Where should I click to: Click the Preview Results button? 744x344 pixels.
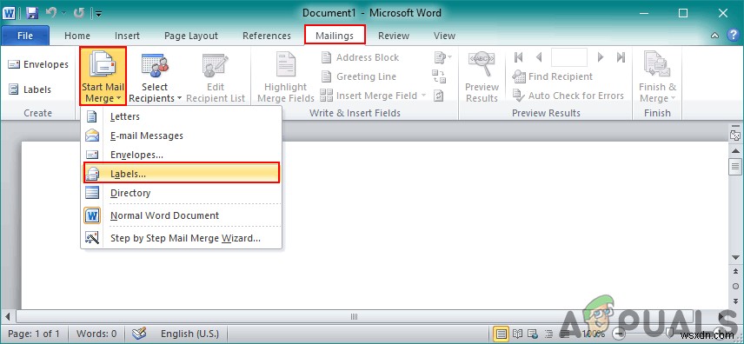point(482,78)
